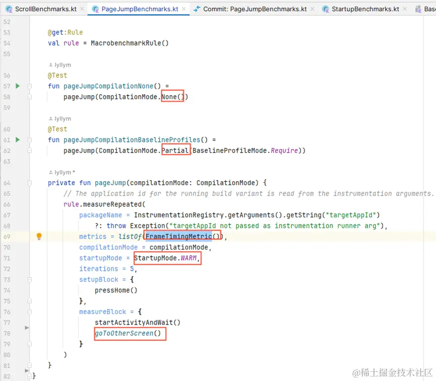
Task: Click rule.measureRepeated( call
Action: coord(104,204)
